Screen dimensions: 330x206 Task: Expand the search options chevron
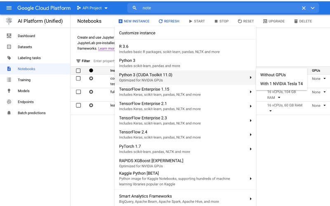coord(313,8)
